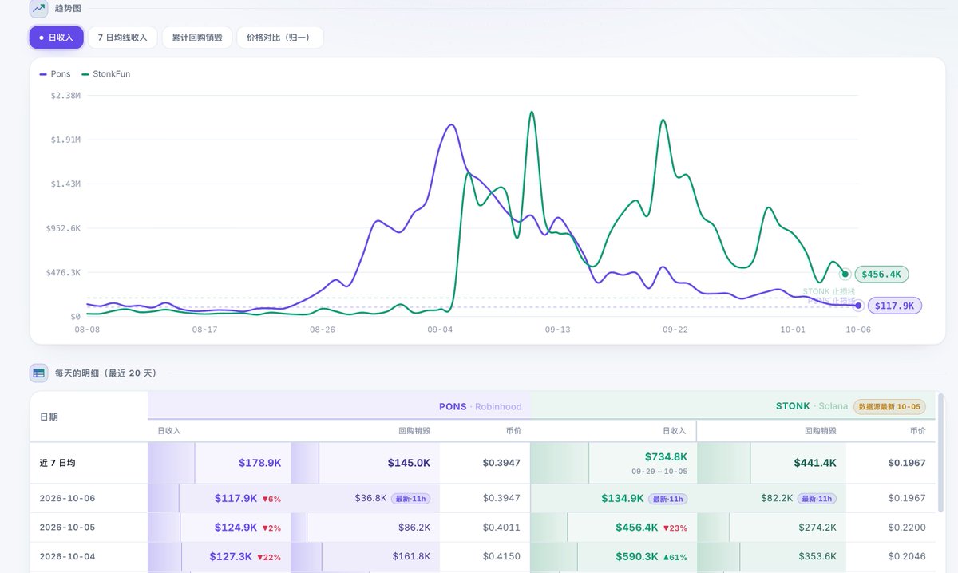Click the $0.2200 STONK price cell

tap(907, 528)
